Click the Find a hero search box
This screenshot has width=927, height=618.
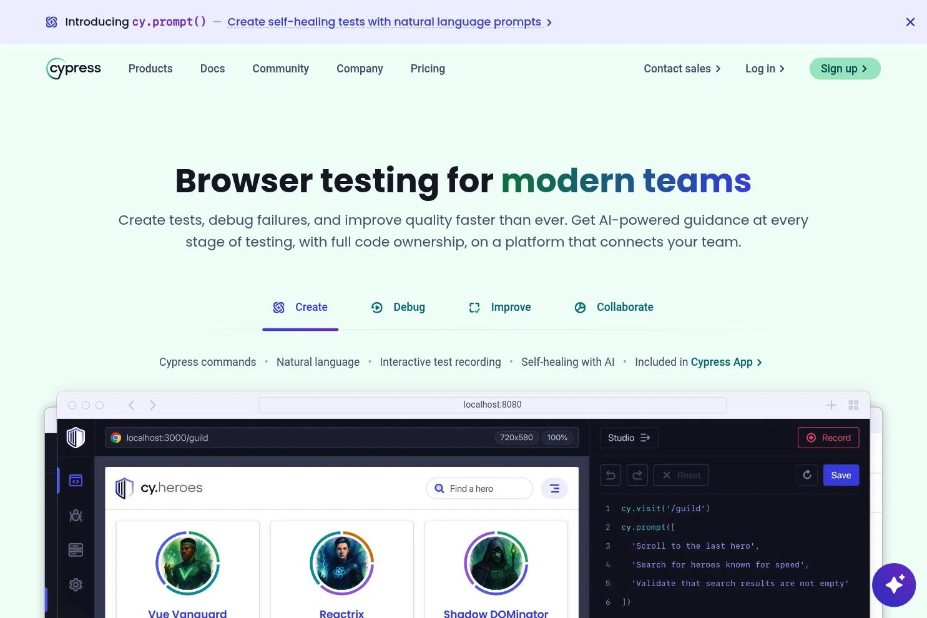point(479,489)
